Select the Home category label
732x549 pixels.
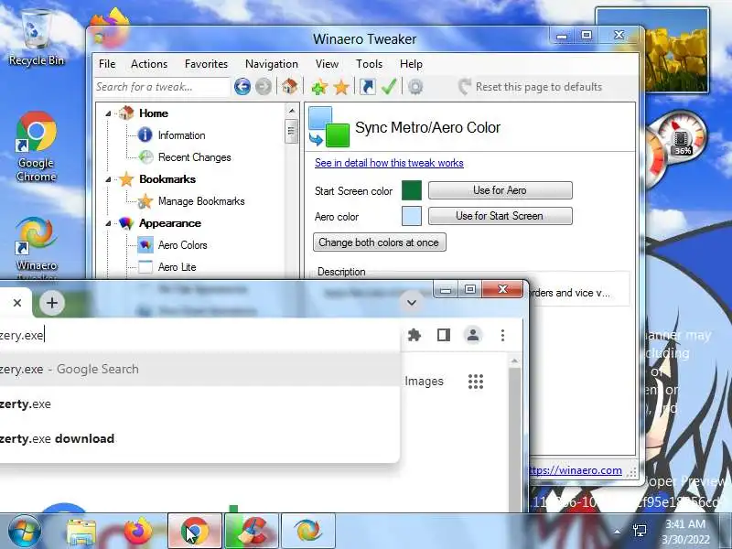[154, 113]
